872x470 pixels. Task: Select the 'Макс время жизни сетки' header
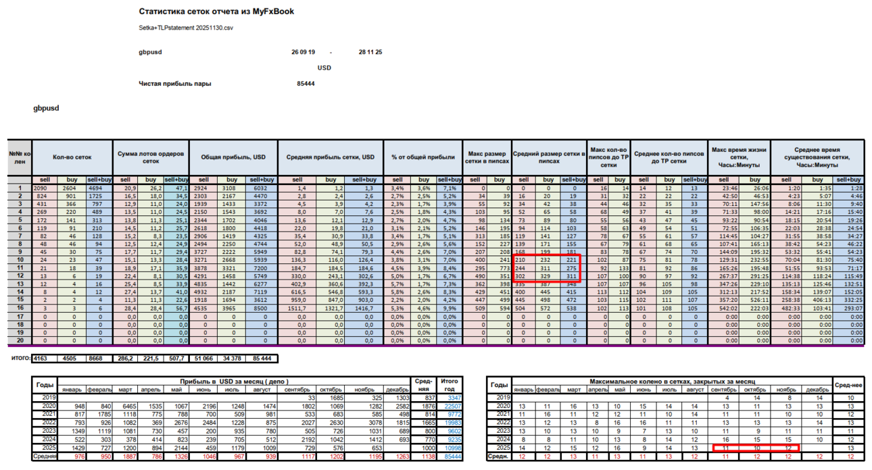pos(739,158)
